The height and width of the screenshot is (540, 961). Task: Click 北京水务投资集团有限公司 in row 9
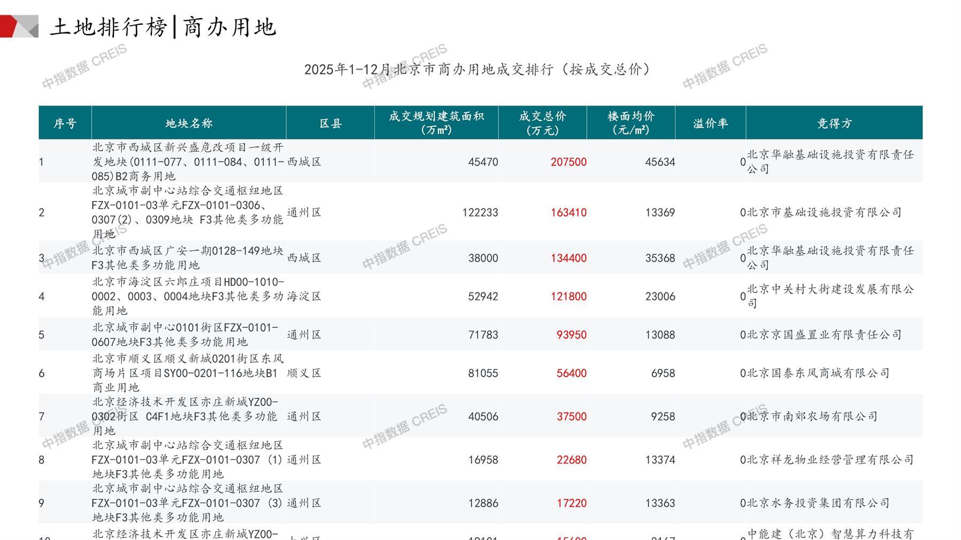[818, 503]
